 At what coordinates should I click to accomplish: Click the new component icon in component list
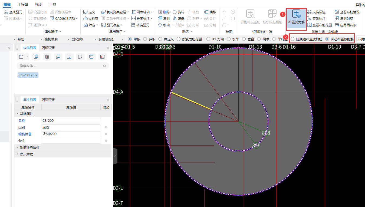pyautogui.click(x=21, y=57)
